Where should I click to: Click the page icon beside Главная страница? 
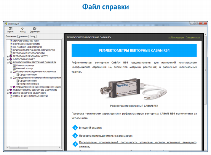15,65
